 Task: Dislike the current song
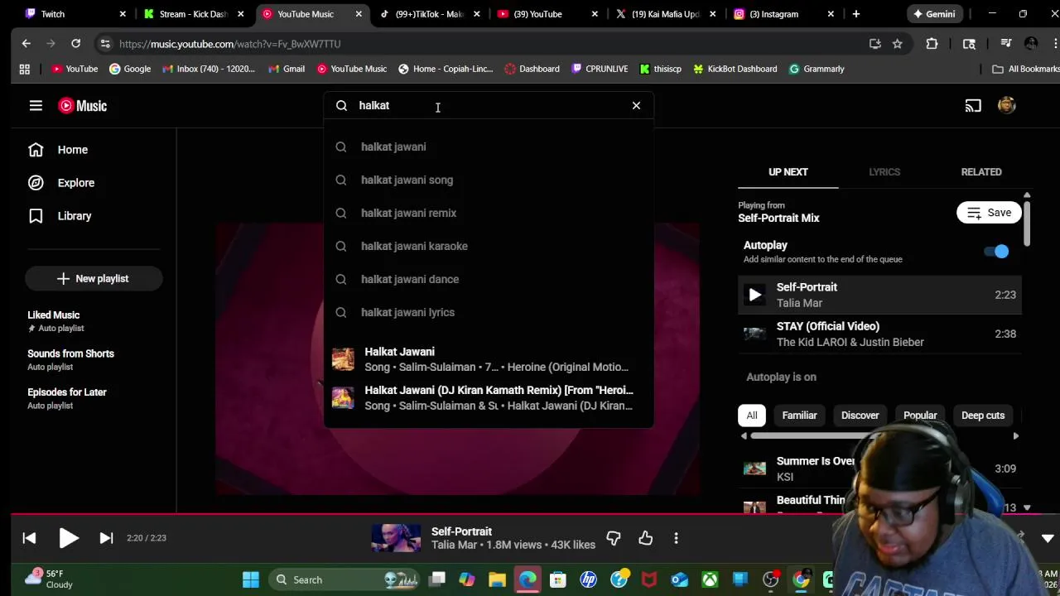click(614, 538)
